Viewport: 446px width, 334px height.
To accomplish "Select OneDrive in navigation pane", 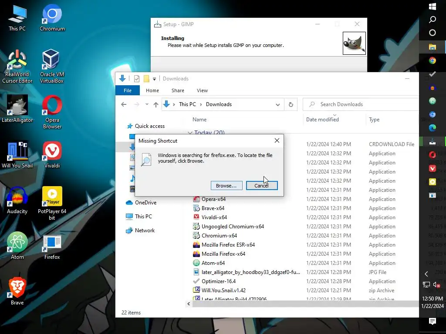I will coord(142,203).
